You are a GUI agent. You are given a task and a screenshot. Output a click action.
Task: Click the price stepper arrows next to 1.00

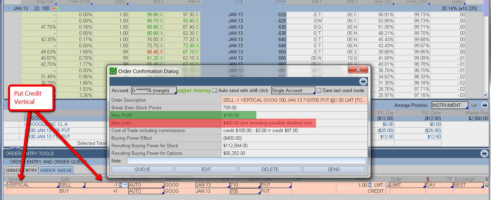click(370, 185)
